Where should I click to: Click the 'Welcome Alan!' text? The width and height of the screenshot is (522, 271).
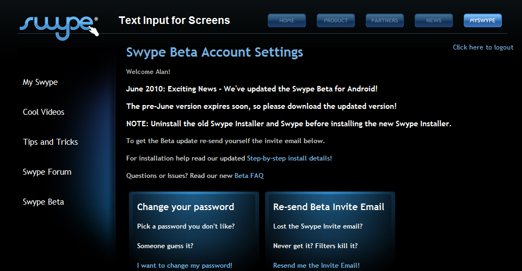pos(148,72)
